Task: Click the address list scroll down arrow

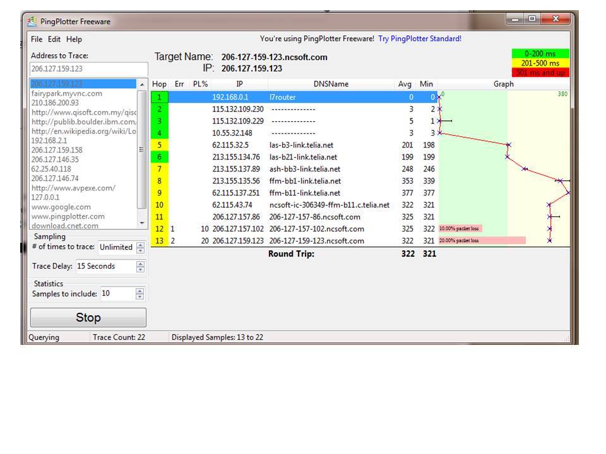Action: tap(142, 223)
